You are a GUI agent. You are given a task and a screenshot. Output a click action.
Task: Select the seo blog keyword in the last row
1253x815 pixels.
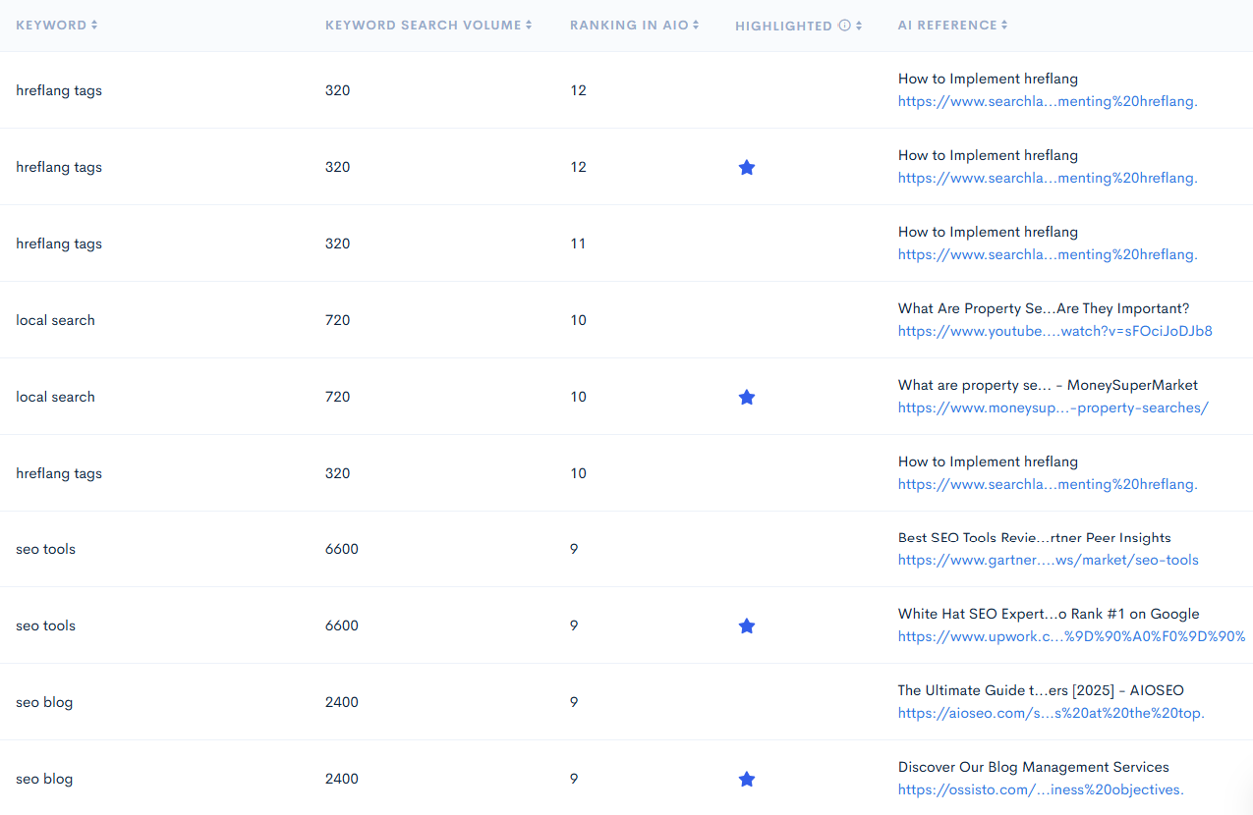[x=44, y=779]
